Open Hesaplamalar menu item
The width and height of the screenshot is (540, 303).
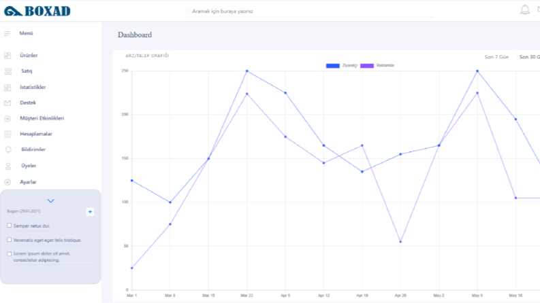coord(36,134)
